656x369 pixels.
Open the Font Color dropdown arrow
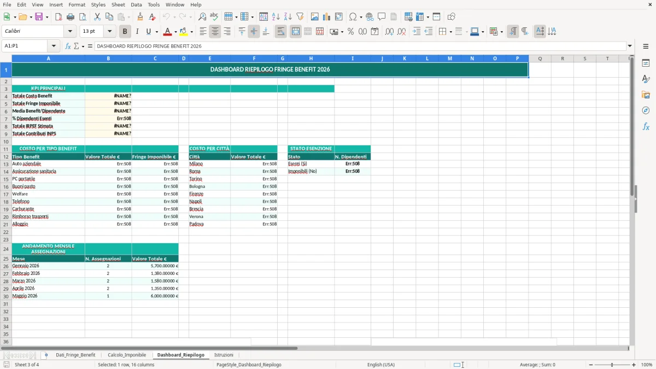tap(175, 32)
